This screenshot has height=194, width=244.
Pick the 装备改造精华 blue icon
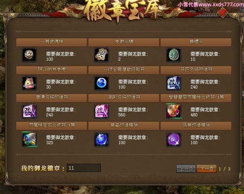(102, 139)
